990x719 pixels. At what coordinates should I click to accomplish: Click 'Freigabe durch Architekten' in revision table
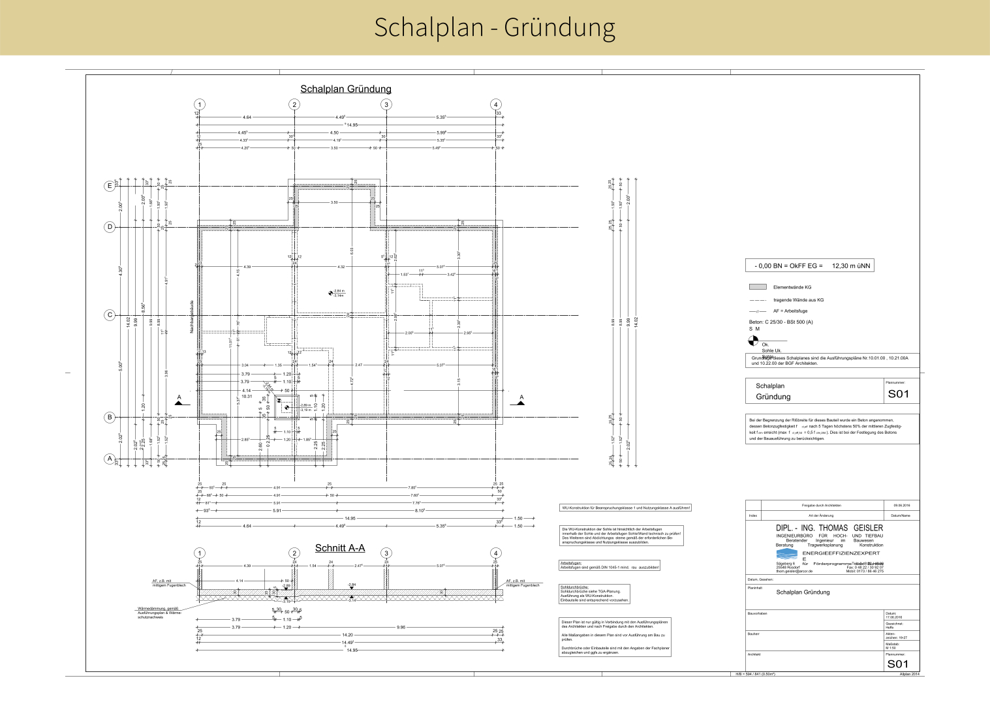821,505
